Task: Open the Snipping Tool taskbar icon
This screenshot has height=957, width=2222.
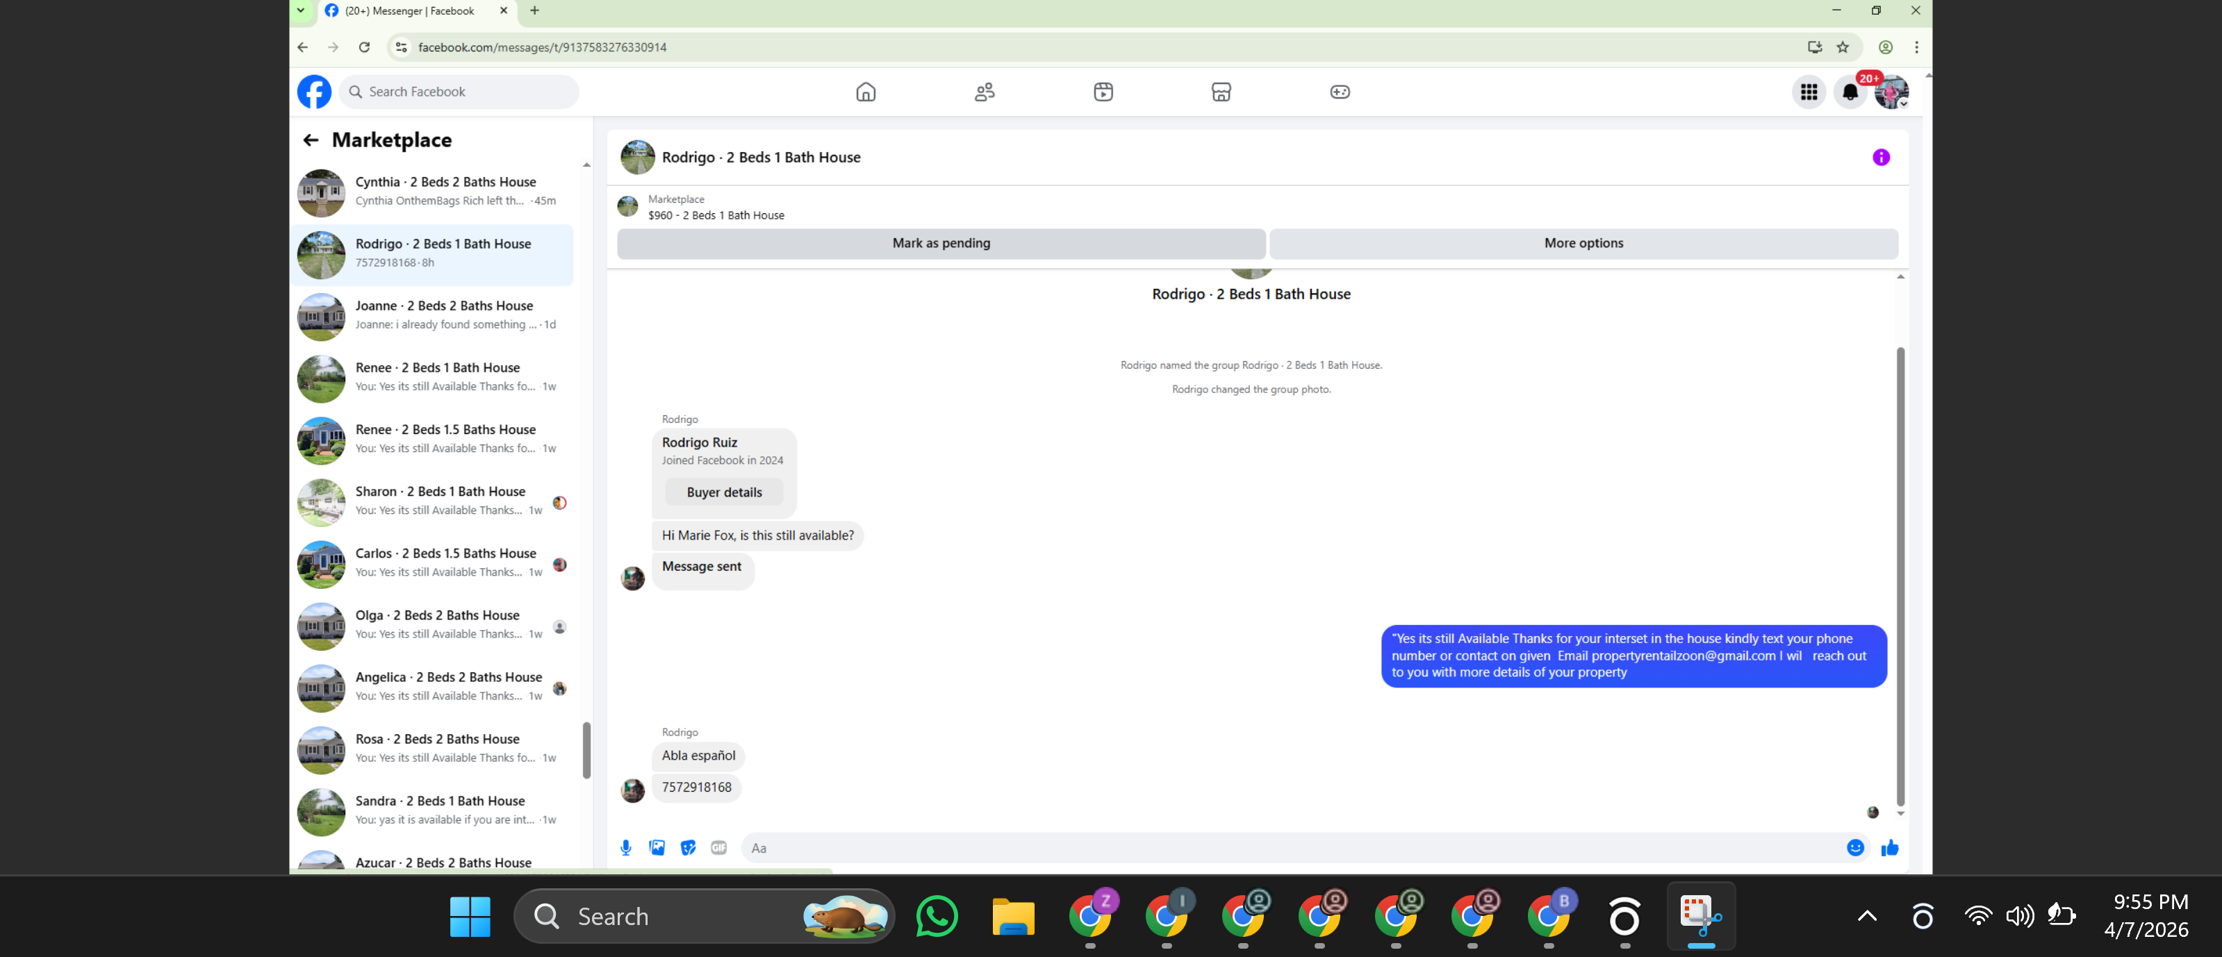Action: point(1701,915)
